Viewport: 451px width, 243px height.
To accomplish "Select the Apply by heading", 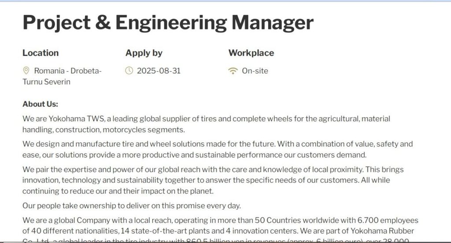I will pyautogui.click(x=144, y=53).
